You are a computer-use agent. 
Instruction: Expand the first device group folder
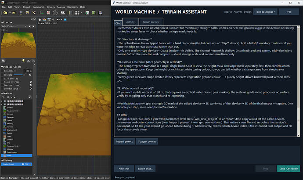tap(2, 101)
